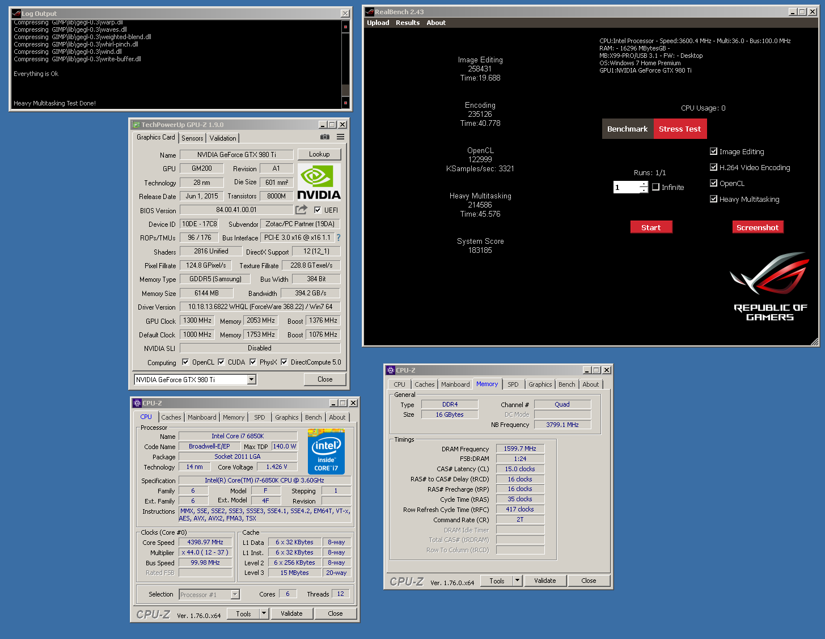Click Close button in GPU-Z
825x639 pixels.
[x=325, y=379]
